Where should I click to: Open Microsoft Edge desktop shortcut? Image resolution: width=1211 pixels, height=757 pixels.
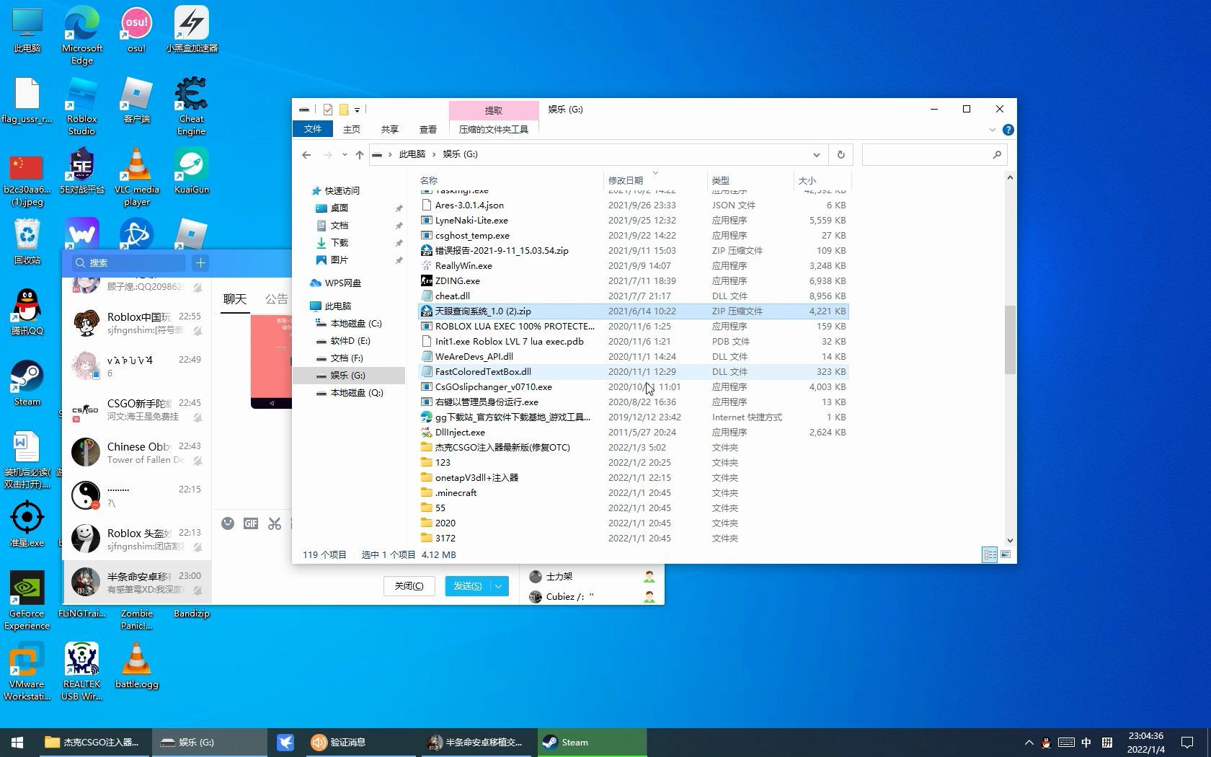point(81,35)
